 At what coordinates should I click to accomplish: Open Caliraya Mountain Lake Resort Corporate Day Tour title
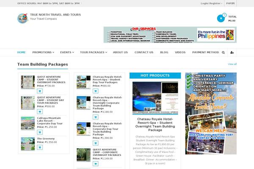pyautogui.click(x=50, y=121)
